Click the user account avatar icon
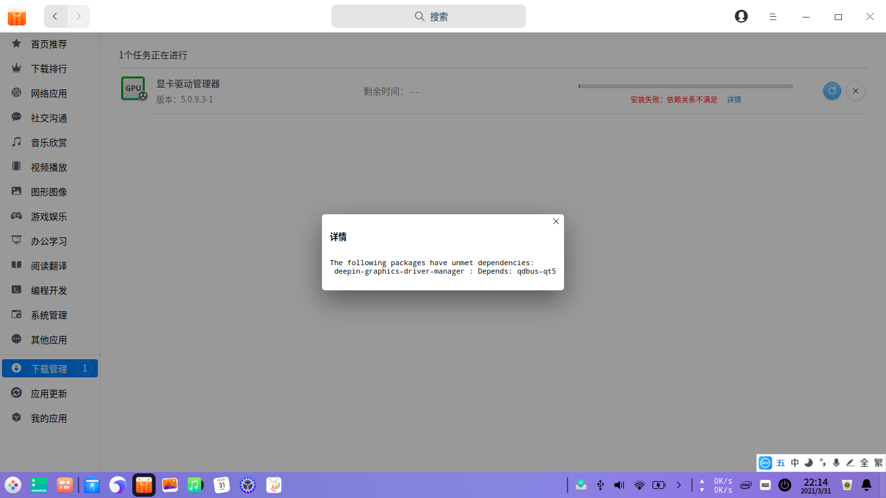 (x=741, y=16)
